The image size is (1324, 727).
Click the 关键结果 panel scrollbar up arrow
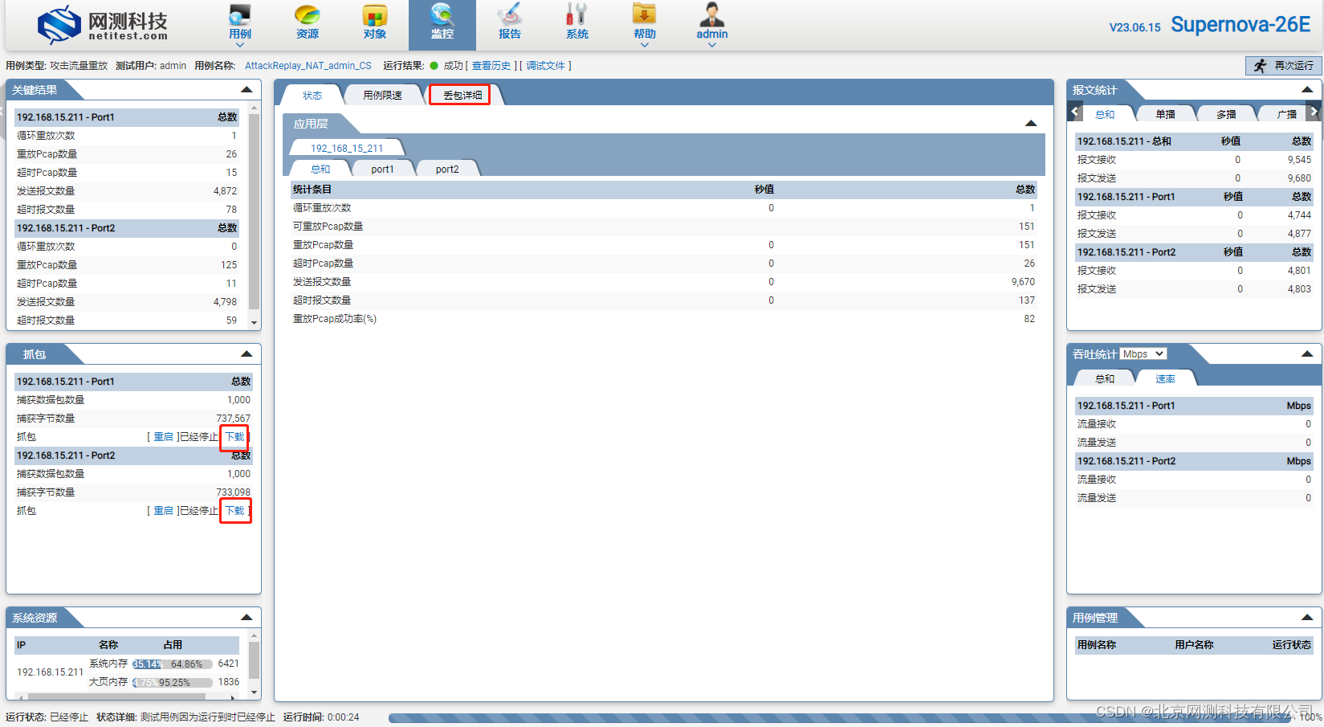coord(255,108)
